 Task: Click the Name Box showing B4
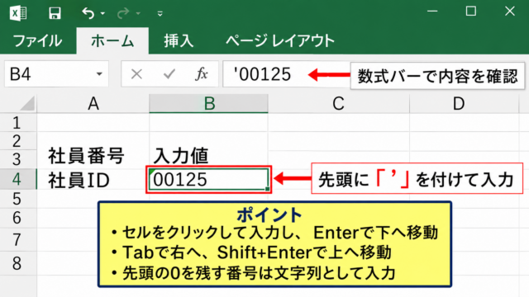[56, 73]
